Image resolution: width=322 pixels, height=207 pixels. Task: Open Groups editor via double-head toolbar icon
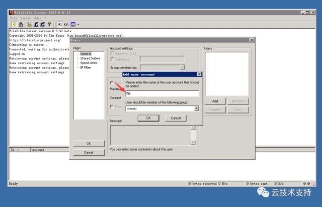coord(42,25)
